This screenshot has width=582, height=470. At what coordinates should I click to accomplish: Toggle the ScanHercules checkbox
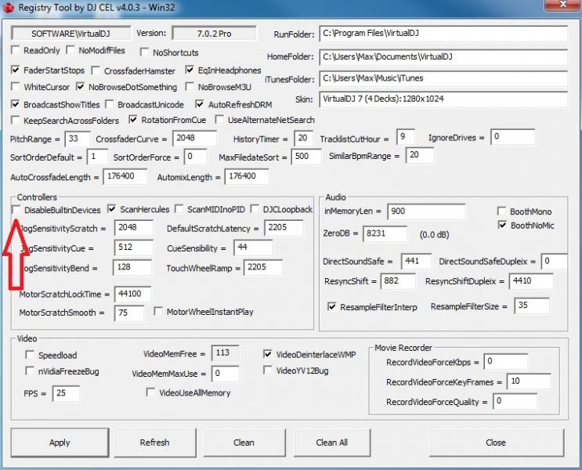112,208
